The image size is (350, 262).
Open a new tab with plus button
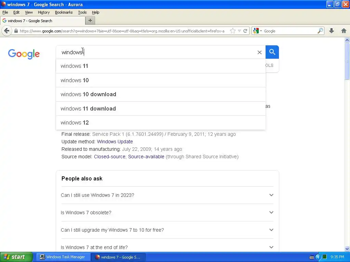(90, 20)
